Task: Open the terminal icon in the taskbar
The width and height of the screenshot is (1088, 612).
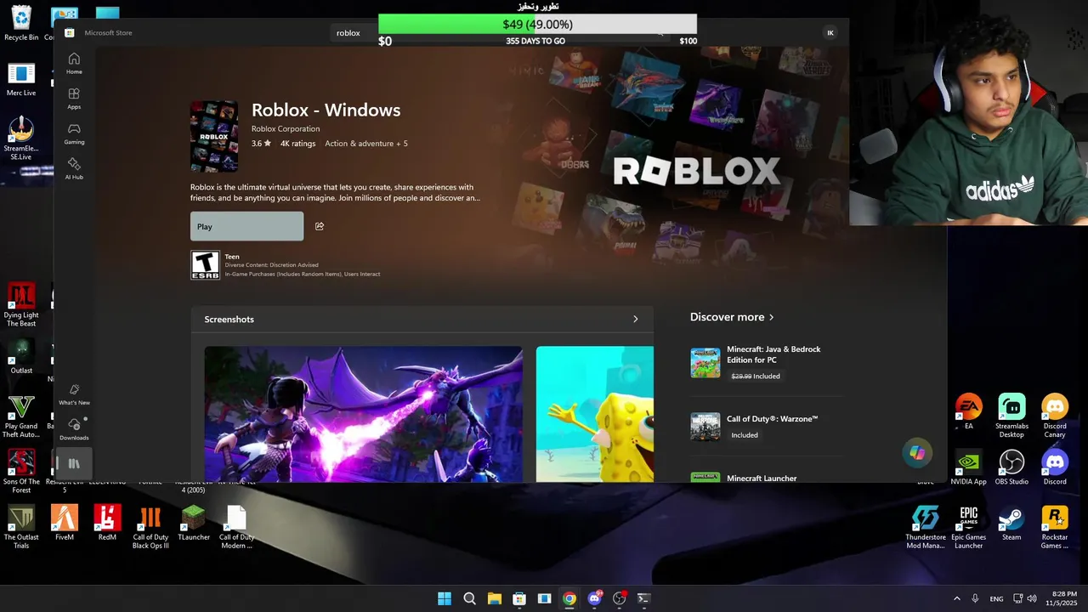Action: (x=643, y=598)
